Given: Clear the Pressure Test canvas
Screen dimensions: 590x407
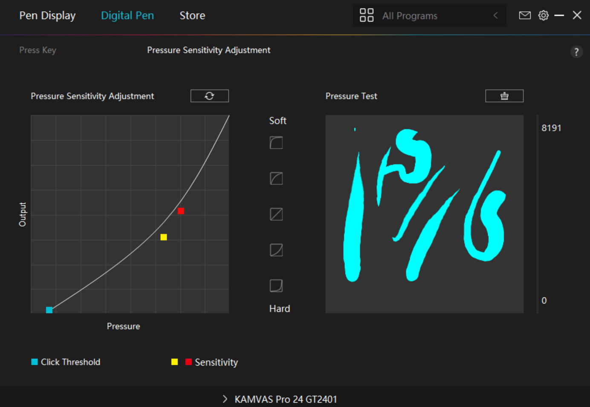Looking at the screenshot, I should pos(504,95).
